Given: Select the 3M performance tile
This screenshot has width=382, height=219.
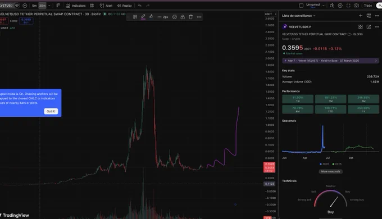Looking at the screenshot, I should 363,99.
